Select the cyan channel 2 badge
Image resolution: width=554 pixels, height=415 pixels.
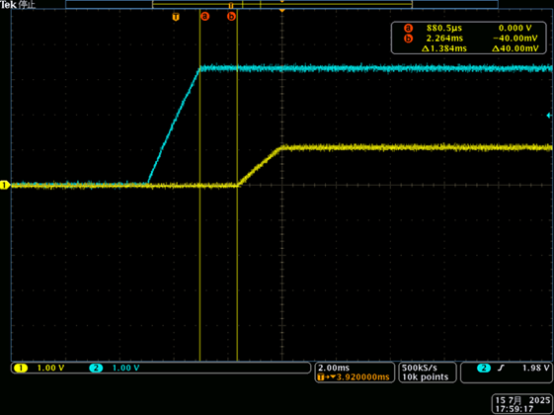96,368
